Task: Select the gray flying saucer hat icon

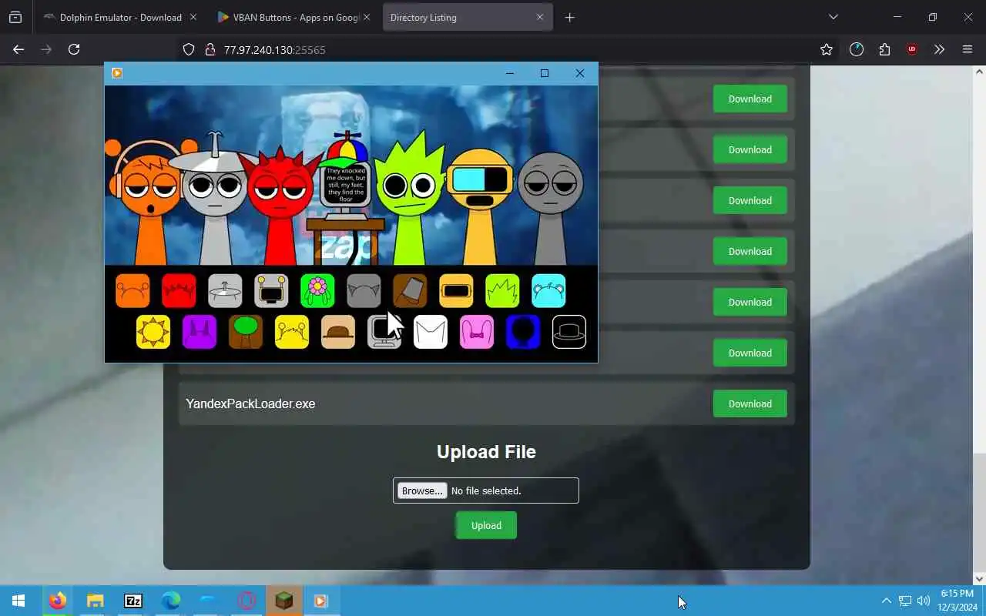Action: pyautogui.click(x=225, y=291)
